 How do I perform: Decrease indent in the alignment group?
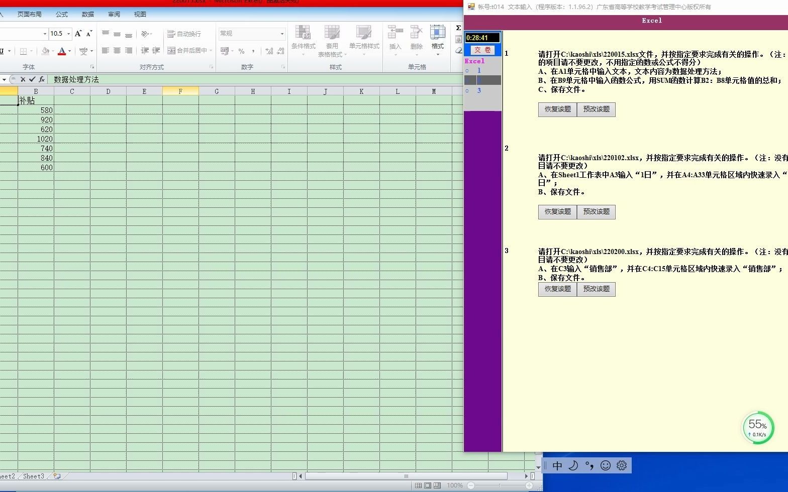coord(145,51)
